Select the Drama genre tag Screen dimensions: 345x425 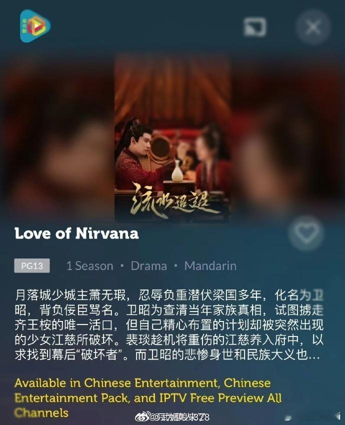pyautogui.click(x=149, y=266)
